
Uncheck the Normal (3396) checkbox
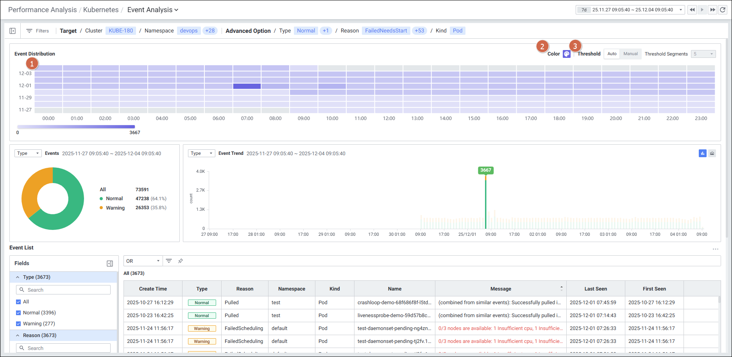[18, 313]
